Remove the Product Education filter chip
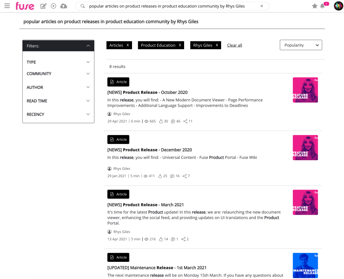 [180, 45]
